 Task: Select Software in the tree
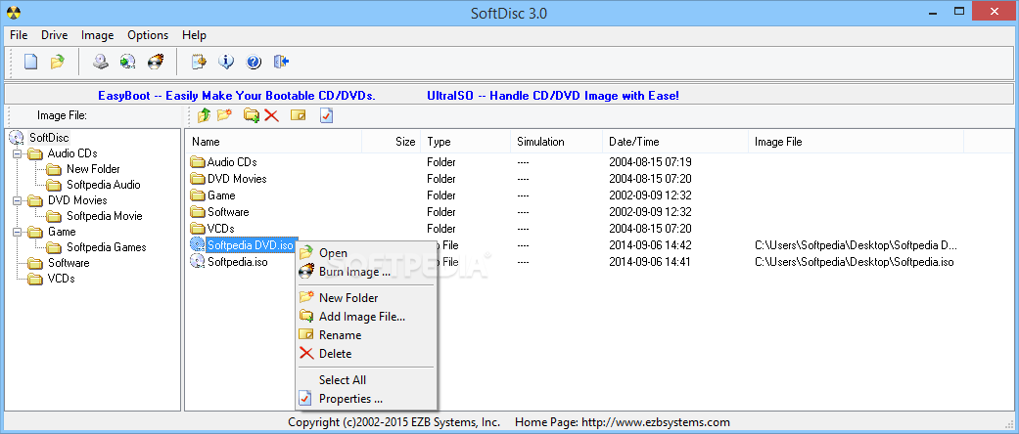pyautogui.click(x=69, y=263)
